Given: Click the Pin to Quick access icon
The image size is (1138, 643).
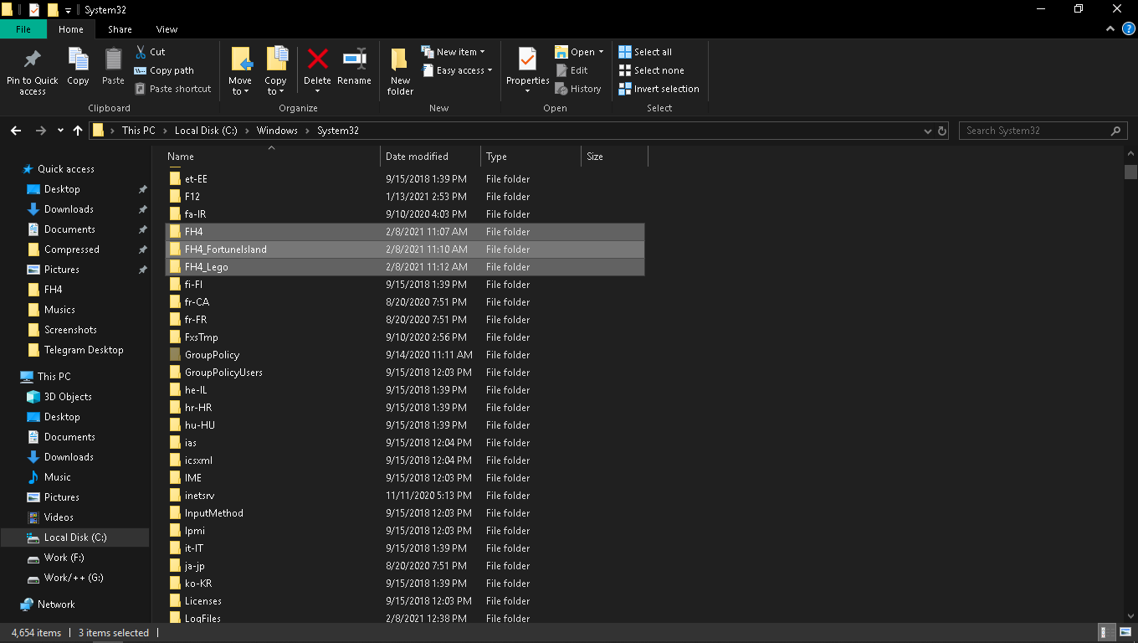Looking at the screenshot, I should [x=32, y=59].
